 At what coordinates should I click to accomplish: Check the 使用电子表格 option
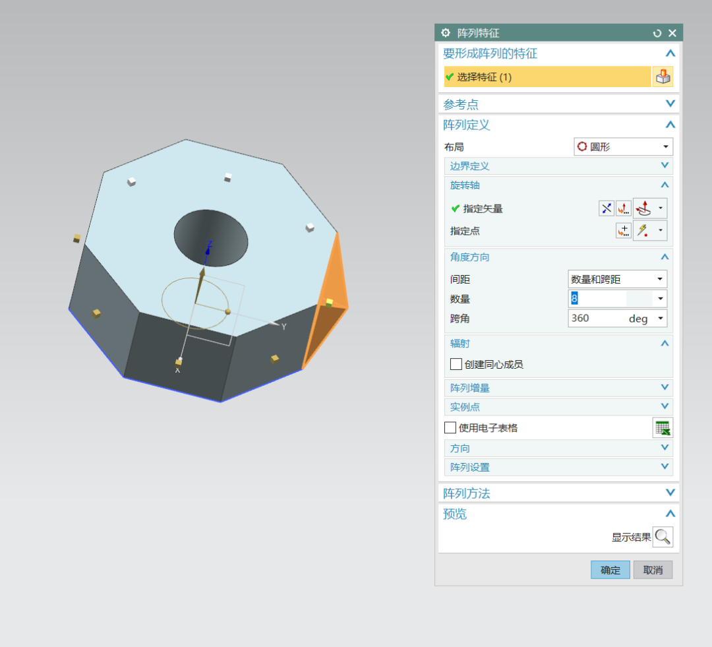click(450, 427)
